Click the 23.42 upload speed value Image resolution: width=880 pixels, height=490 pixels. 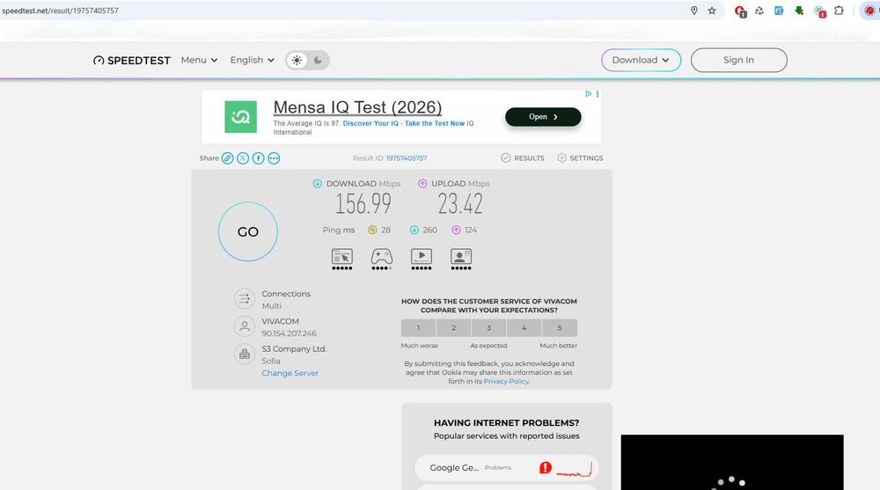(x=460, y=204)
